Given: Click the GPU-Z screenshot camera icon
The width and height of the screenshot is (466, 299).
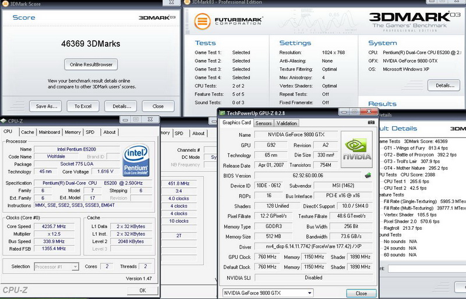Looking at the screenshot, I should coord(371,122).
